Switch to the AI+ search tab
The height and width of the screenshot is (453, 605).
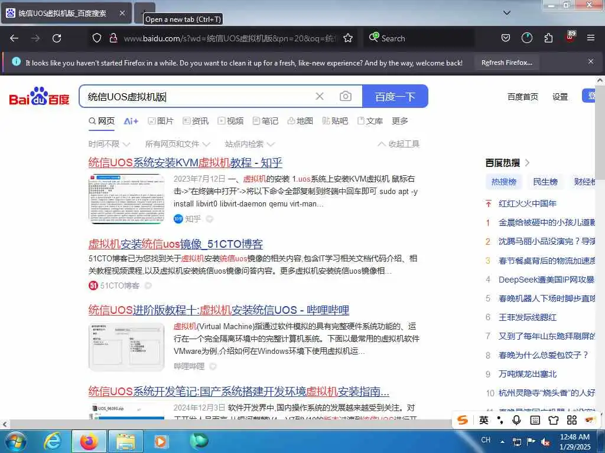[131, 121]
